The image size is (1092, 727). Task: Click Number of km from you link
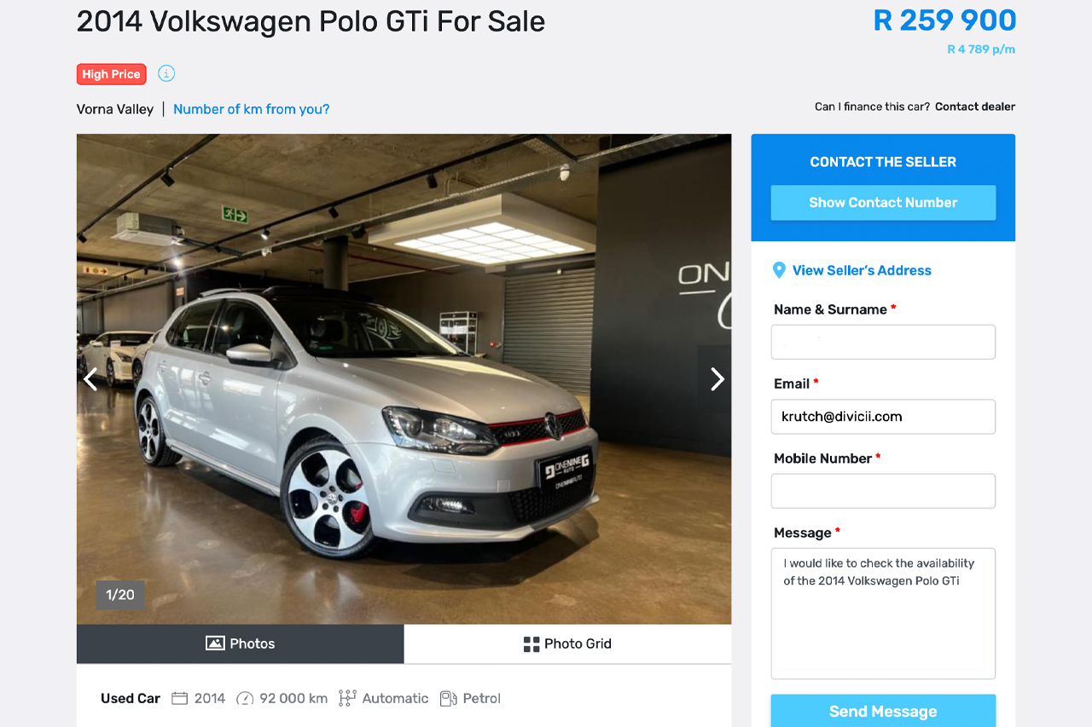pyautogui.click(x=251, y=109)
